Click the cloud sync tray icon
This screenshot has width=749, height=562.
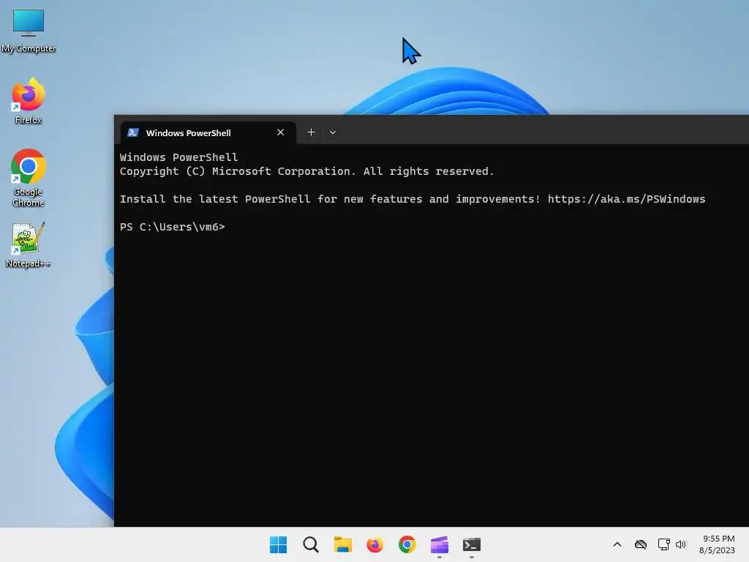point(641,544)
